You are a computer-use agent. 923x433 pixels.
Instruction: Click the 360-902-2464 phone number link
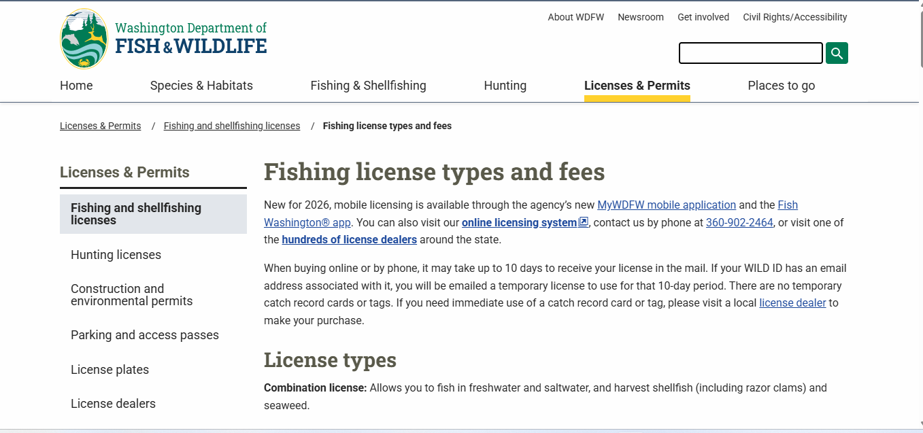pyautogui.click(x=739, y=222)
